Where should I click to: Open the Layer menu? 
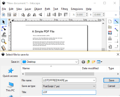pyautogui.click(x=28, y=9)
